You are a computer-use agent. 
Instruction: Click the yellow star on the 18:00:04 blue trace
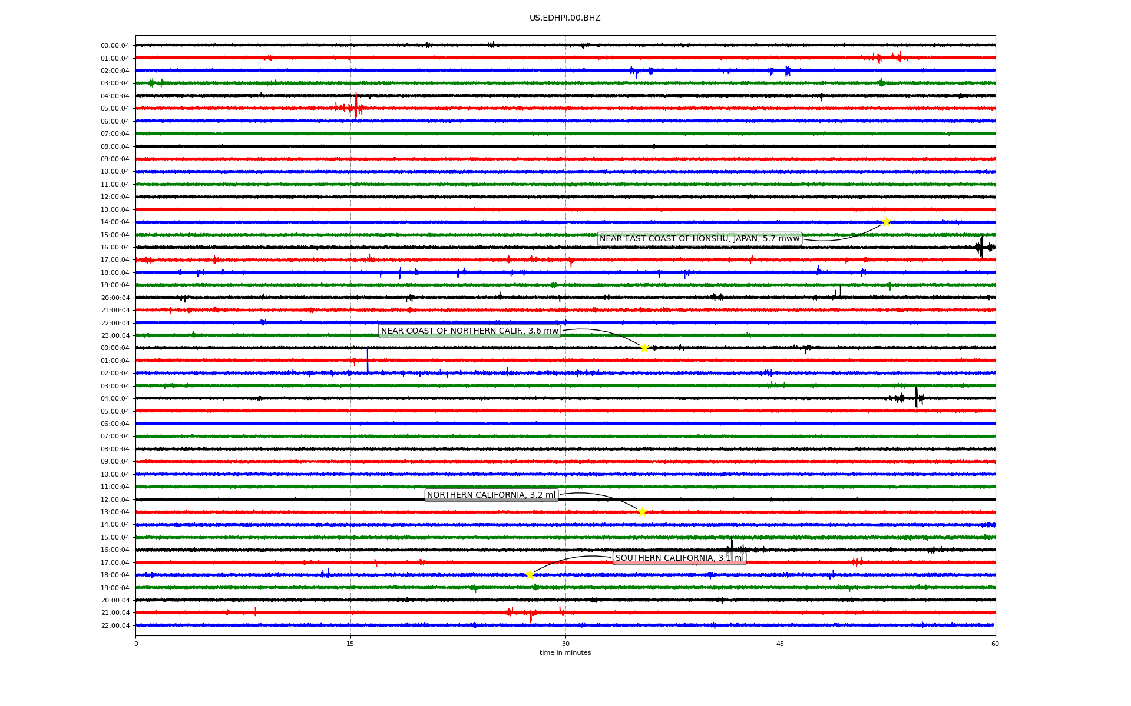[x=530, y=575]
